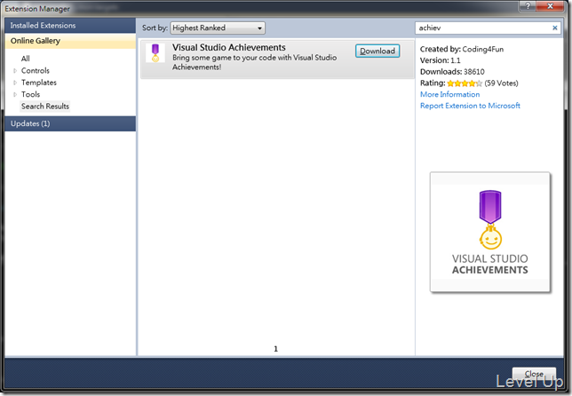572x396 pixels.
Task: Select the Tools category
Action: [x=30, y=94]
